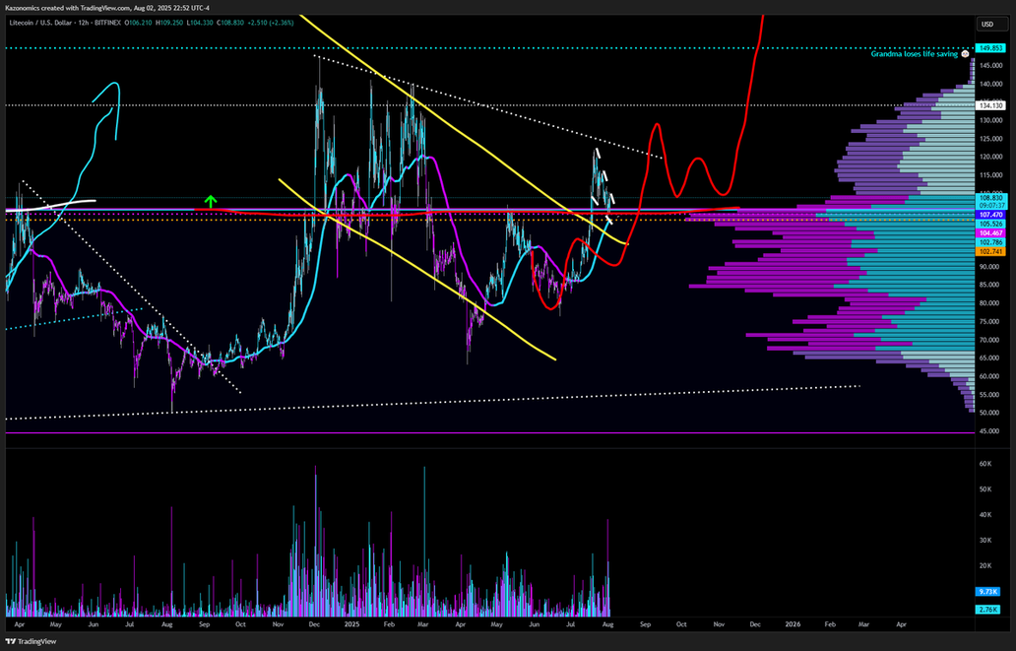
Task: Click the orange 102.741 price label
Action: (x=990, y=251)
